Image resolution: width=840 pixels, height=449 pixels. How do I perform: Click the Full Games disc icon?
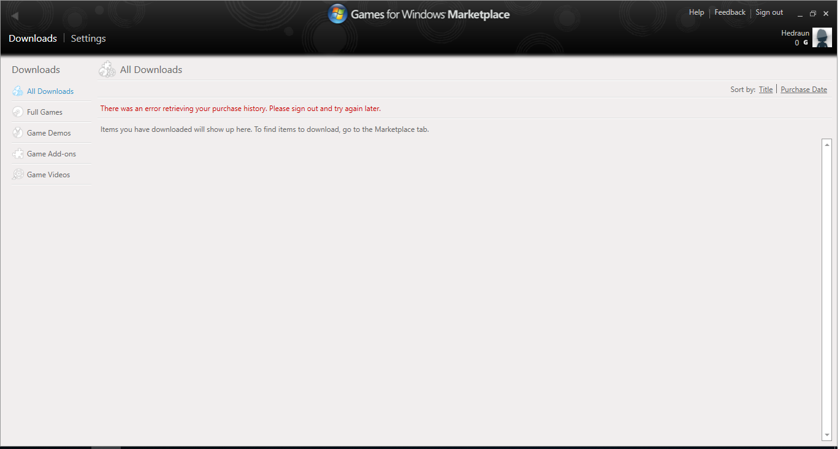(x=18, y=112)
